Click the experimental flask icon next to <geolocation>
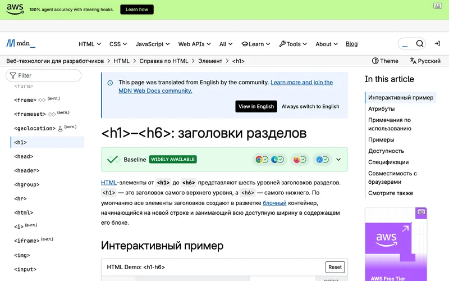 coord(60,129)
